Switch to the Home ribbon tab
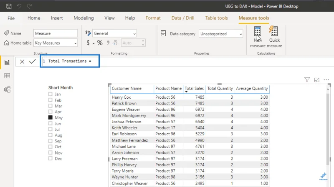Screen dimensions: 334x187 click(x=34, y=18)
